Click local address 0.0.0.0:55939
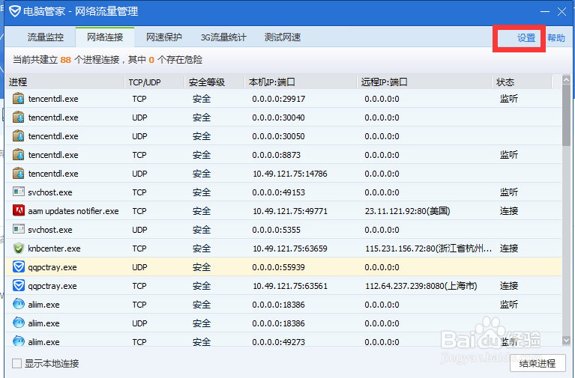 pyautogui.click(x=278, y=267)
